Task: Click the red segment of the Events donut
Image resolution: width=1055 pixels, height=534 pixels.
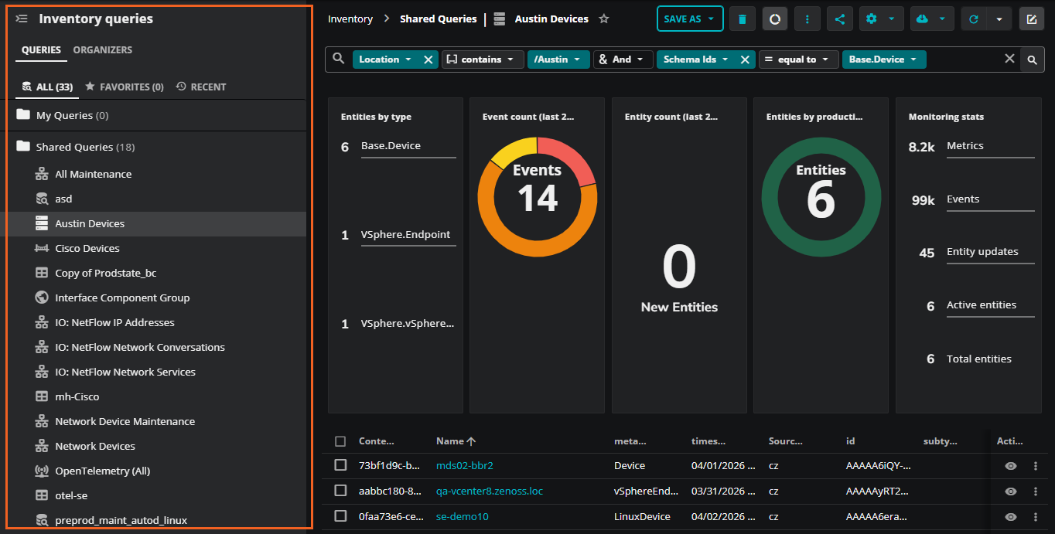Action: coord(570,157)
